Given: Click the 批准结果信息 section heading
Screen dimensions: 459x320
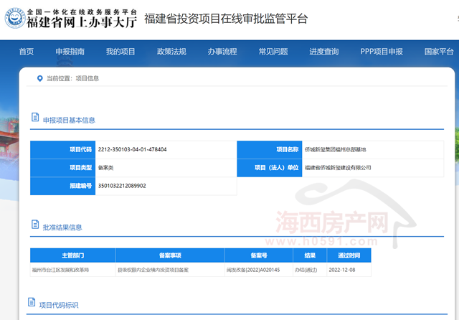Looking at the screenshot, I should (x=62, y=227).
